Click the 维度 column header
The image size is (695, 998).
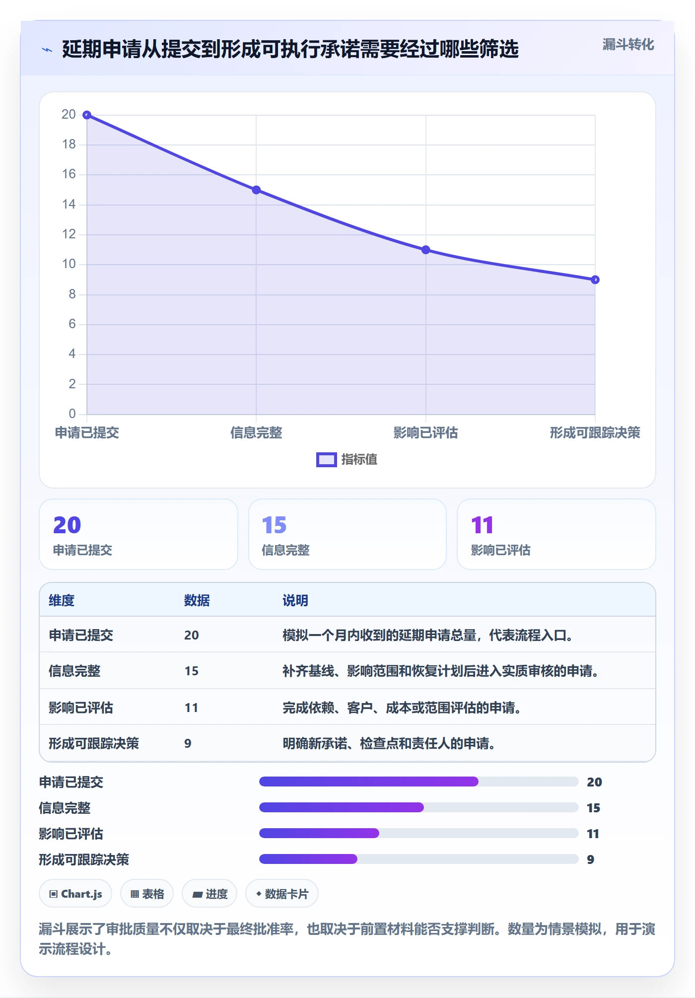pyautogui.click(x=62, y=600)
